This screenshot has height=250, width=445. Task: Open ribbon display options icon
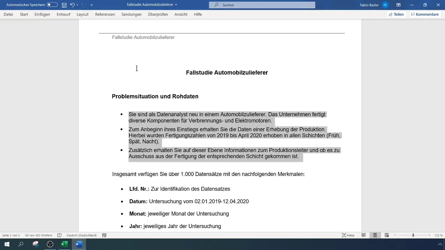pyautogui.click(x=398, y=5)
